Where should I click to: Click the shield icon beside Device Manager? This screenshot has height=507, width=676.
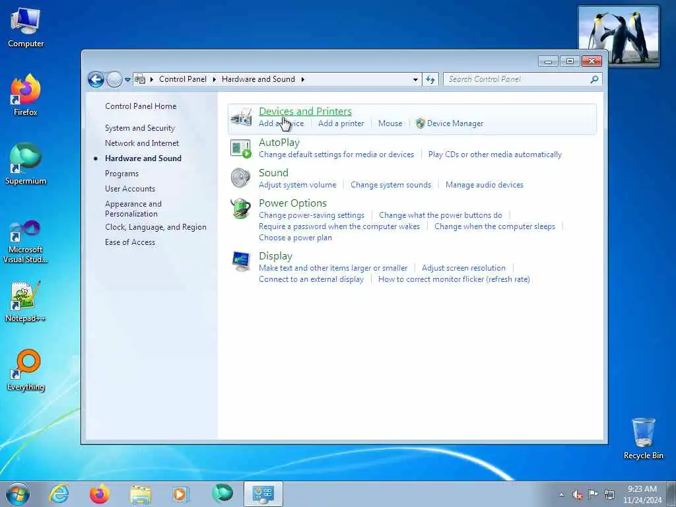pyautogui.click(x=420, y=123)
